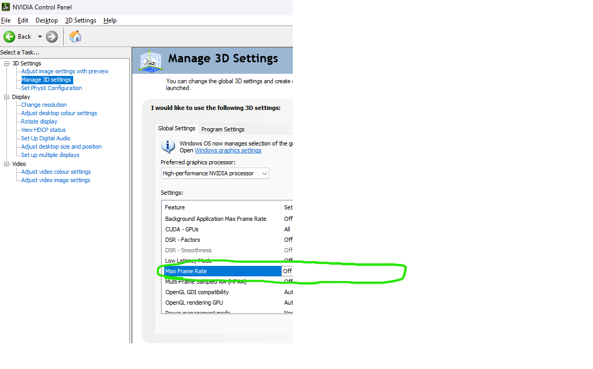Open the File menu

click(x=6, y=20)
